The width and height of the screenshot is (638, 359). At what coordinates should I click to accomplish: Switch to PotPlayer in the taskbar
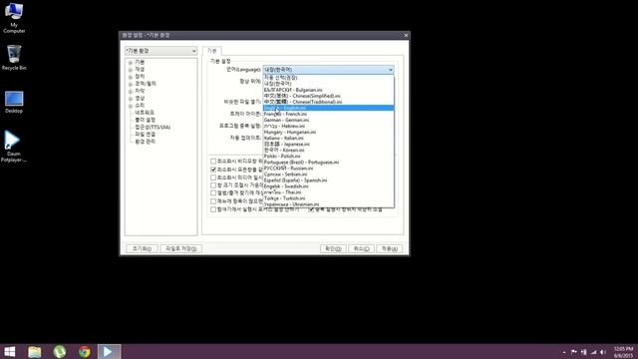click(x=109, y=352)
